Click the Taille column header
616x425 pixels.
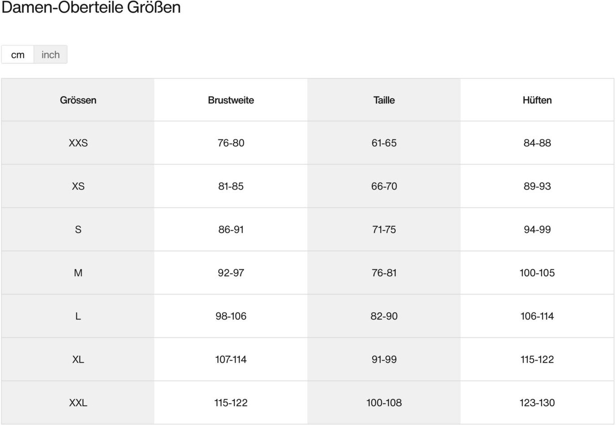[x=384, y=100]
